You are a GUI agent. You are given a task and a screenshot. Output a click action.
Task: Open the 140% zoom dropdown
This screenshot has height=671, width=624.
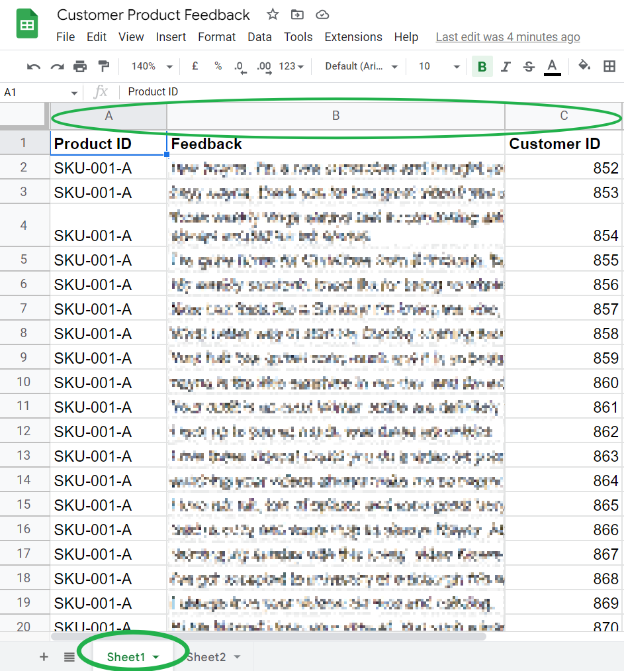coord(152,66)
